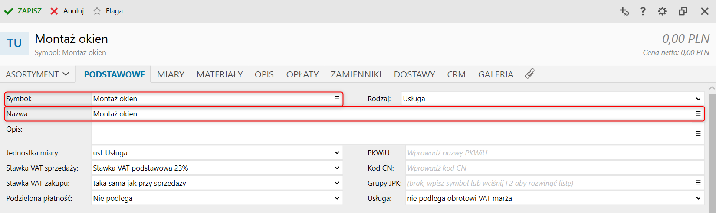Viewport: 716px width, 213px height.
Task: Go to the GALERIA tab
Action: pos(496,74)
